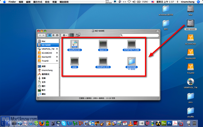203x127 pixels.
Task: Eject VRMPVOL_TW from sidebar
Action: tap(57, 49)
